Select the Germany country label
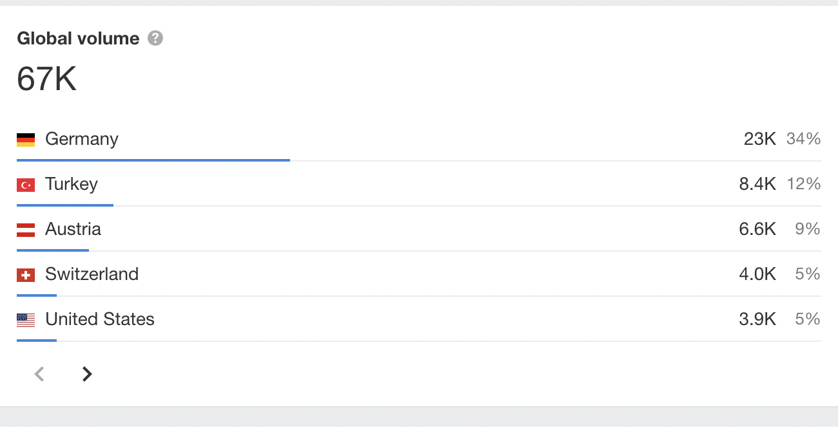Image resolution: width=838 pixels, height=430 pixels. tap(82, 139)
